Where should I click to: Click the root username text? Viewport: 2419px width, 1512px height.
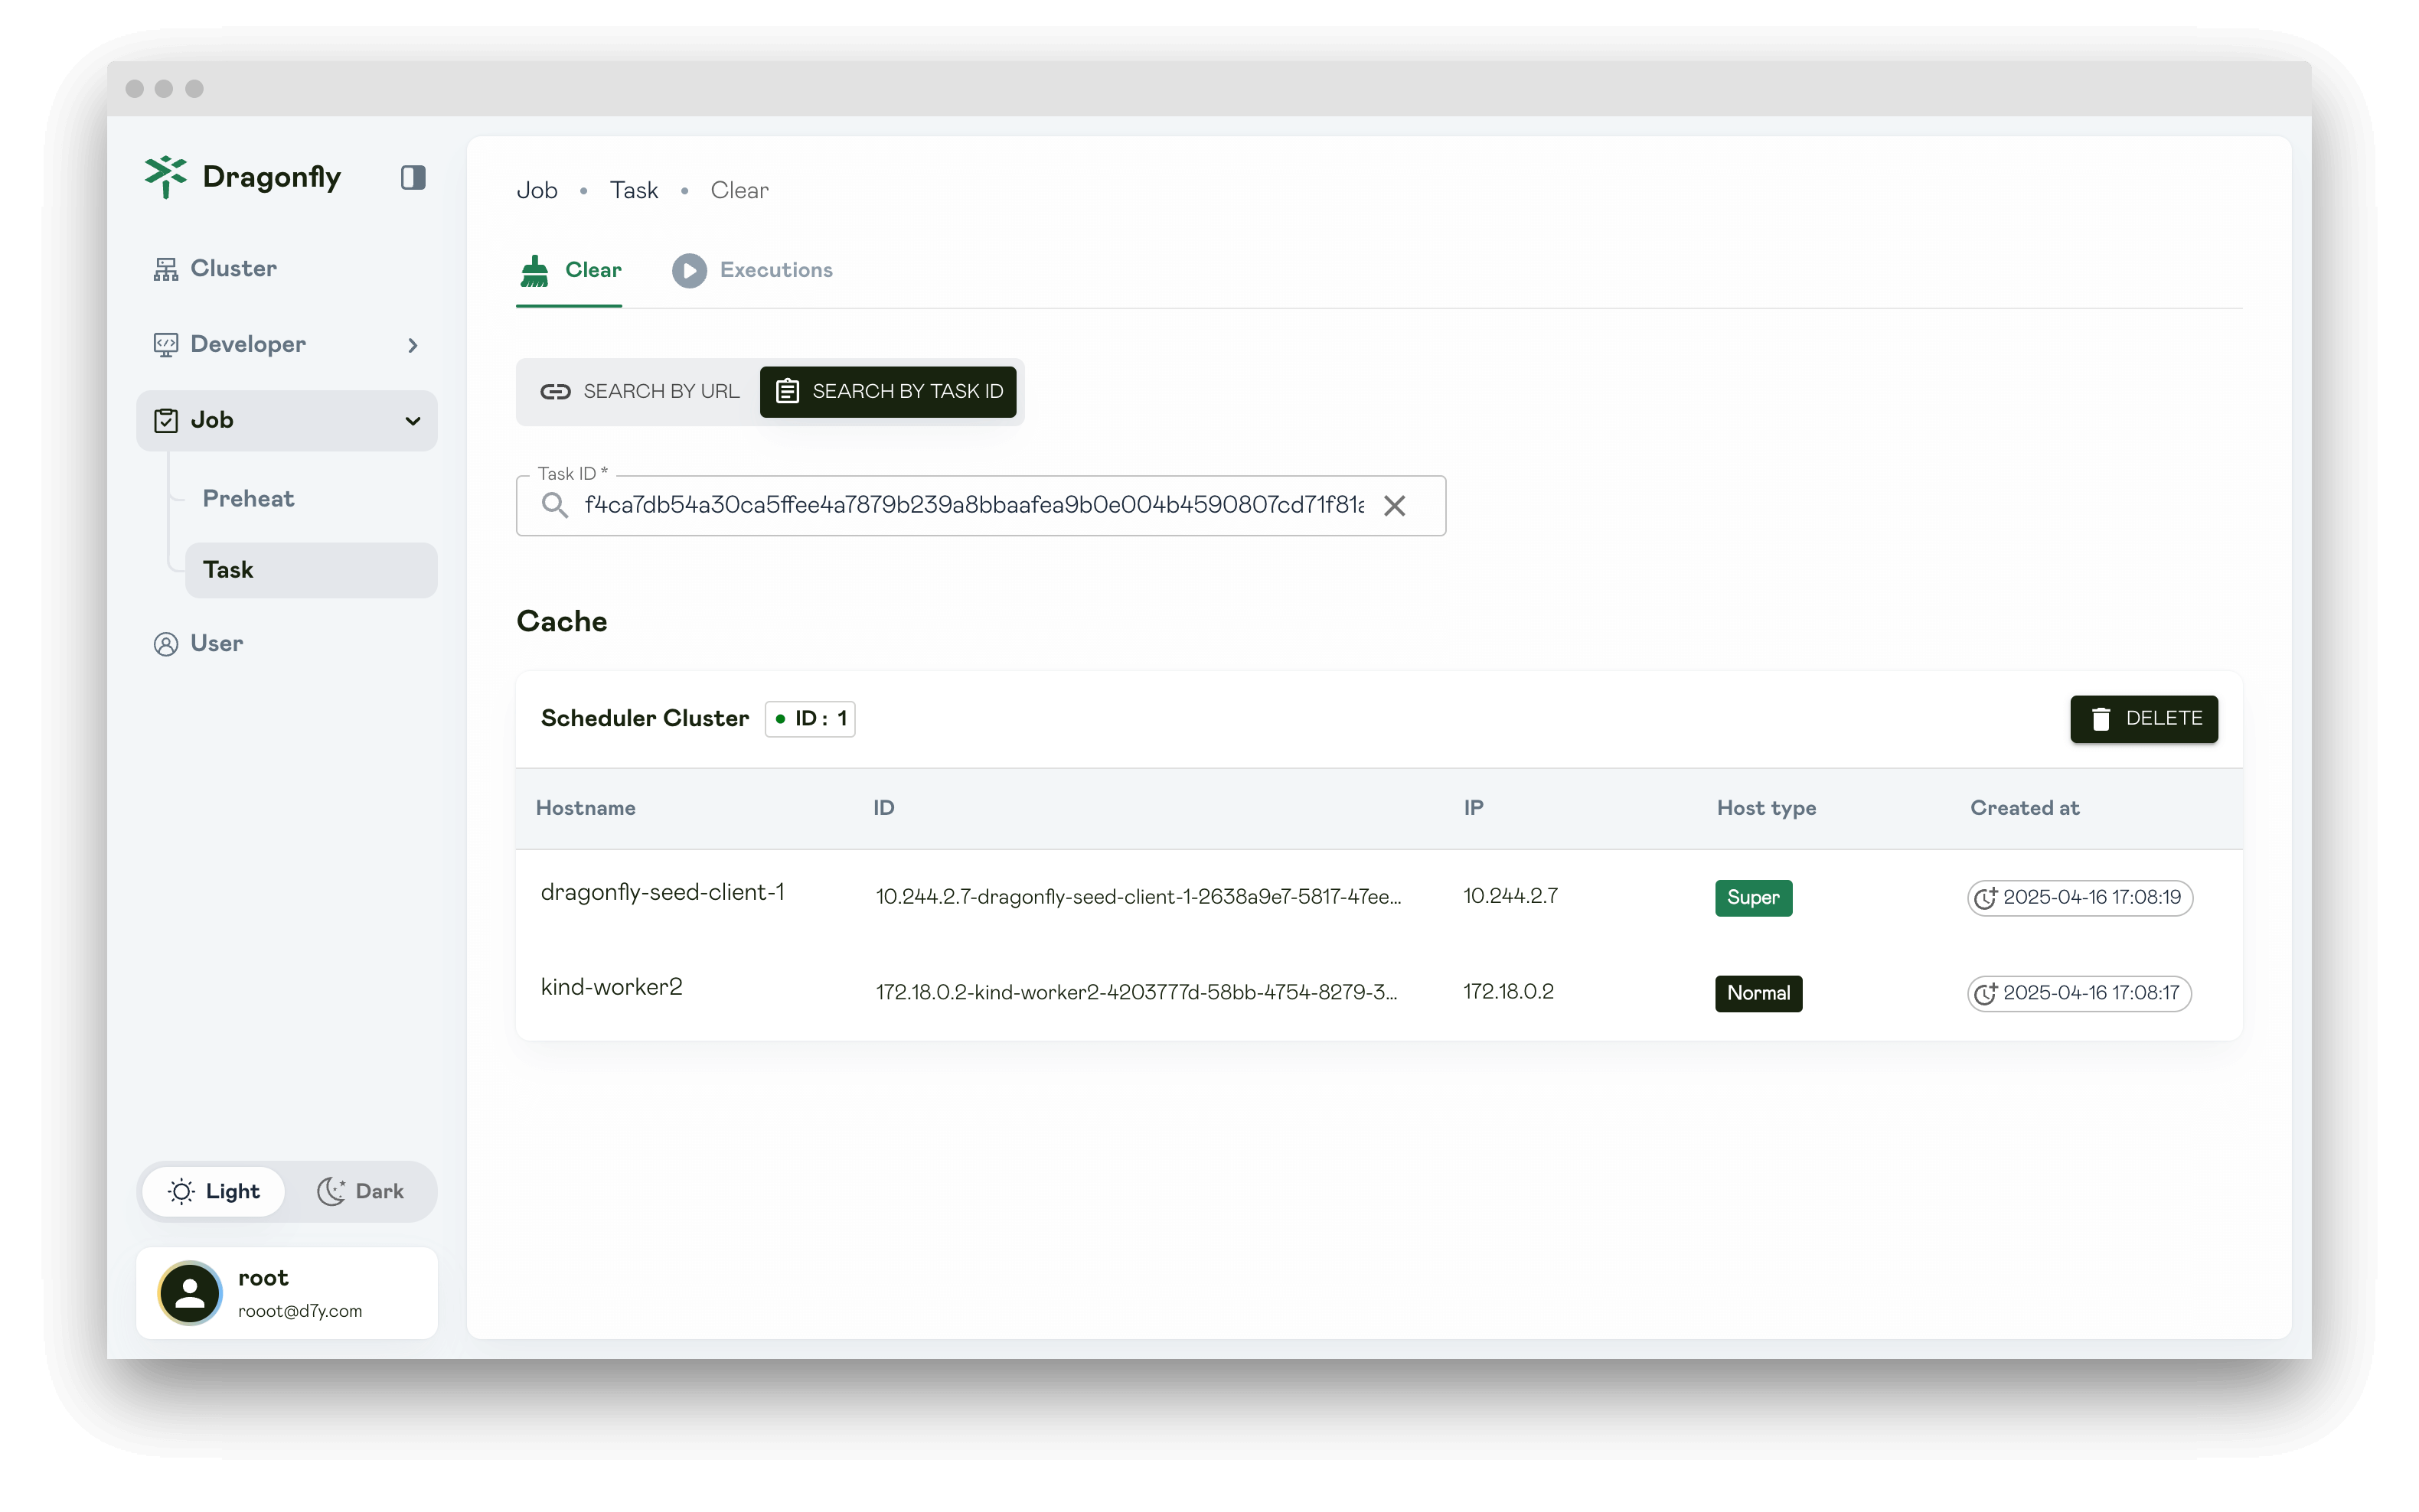[263, 1278]
